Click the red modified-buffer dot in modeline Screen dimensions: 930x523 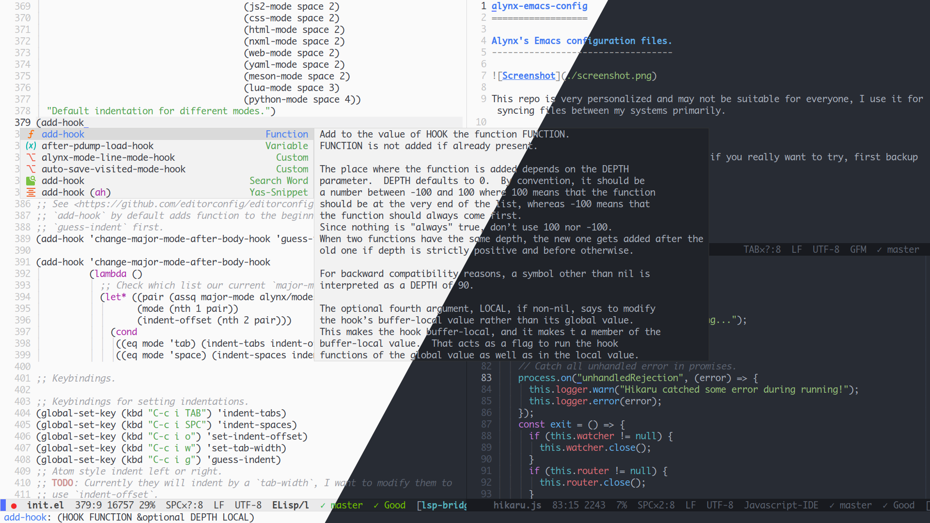14,506
